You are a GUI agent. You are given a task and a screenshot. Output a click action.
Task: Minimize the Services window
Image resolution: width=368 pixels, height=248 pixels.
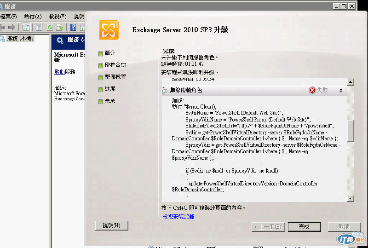click(337, 6)
